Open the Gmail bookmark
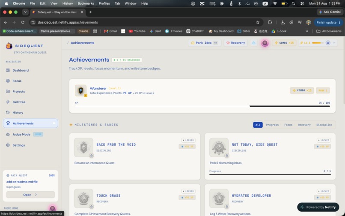The height and width of the screenshot is (216, 345). [111, 31]
